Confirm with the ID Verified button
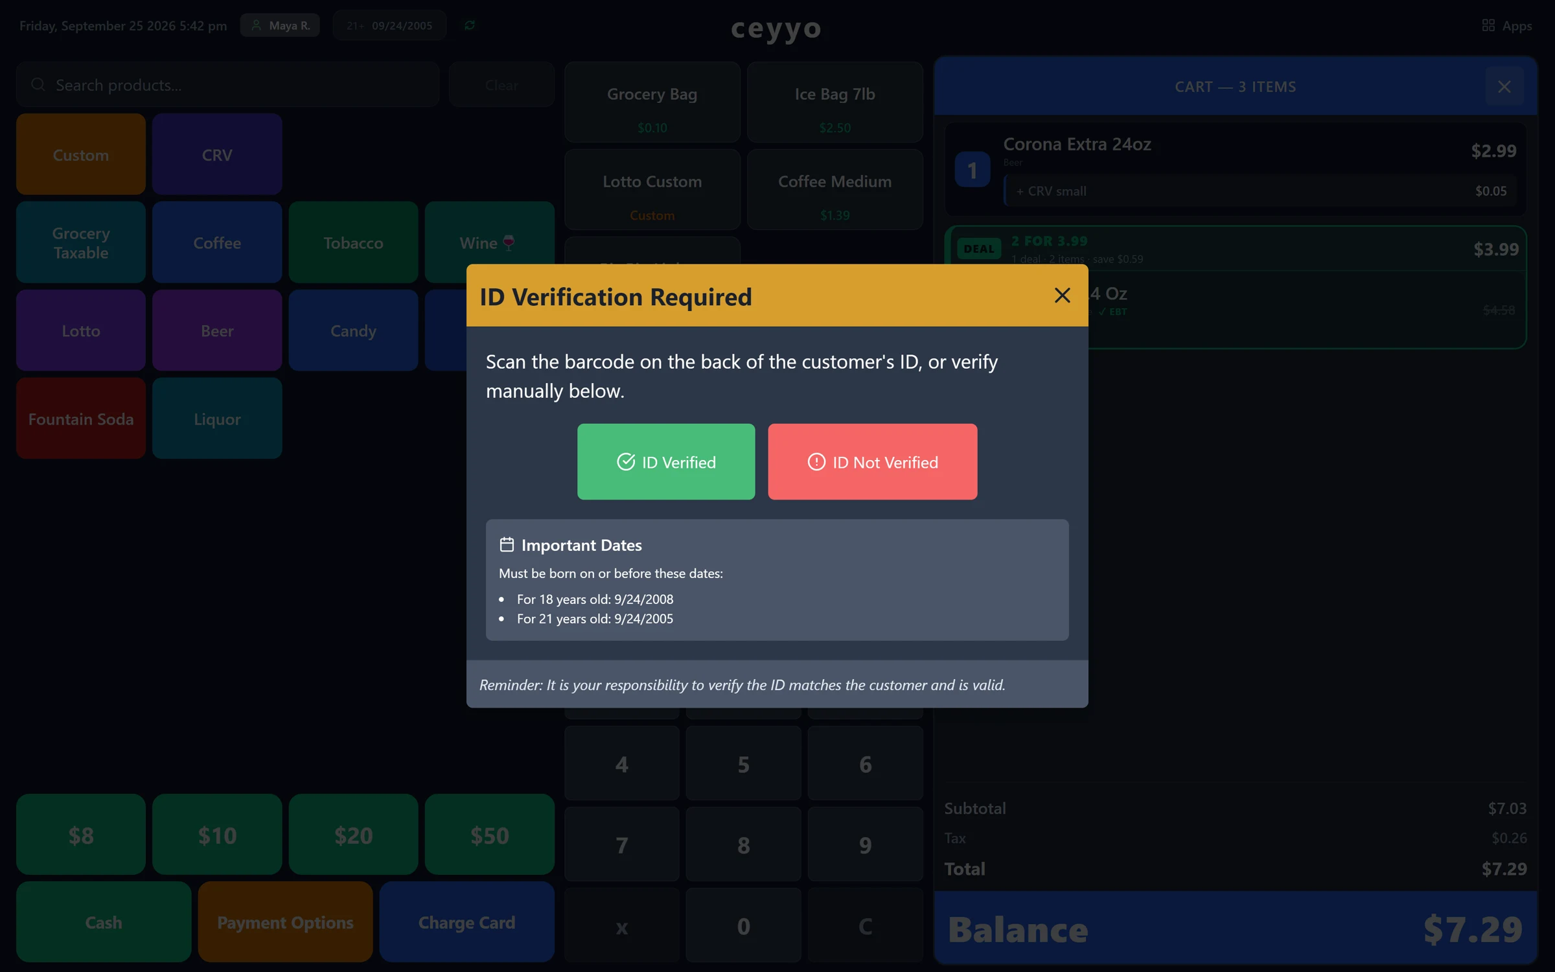Viewport: 1555px width, 972px height. point(666,461)
